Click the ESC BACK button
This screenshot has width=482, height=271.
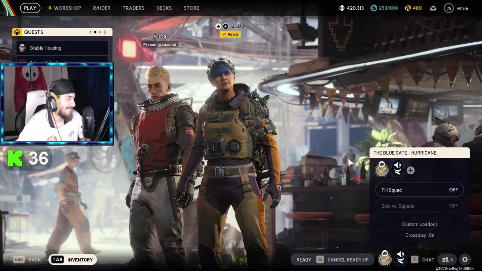[x=27, y=260]
